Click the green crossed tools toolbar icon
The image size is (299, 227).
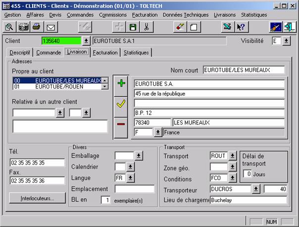click(228, 27)
